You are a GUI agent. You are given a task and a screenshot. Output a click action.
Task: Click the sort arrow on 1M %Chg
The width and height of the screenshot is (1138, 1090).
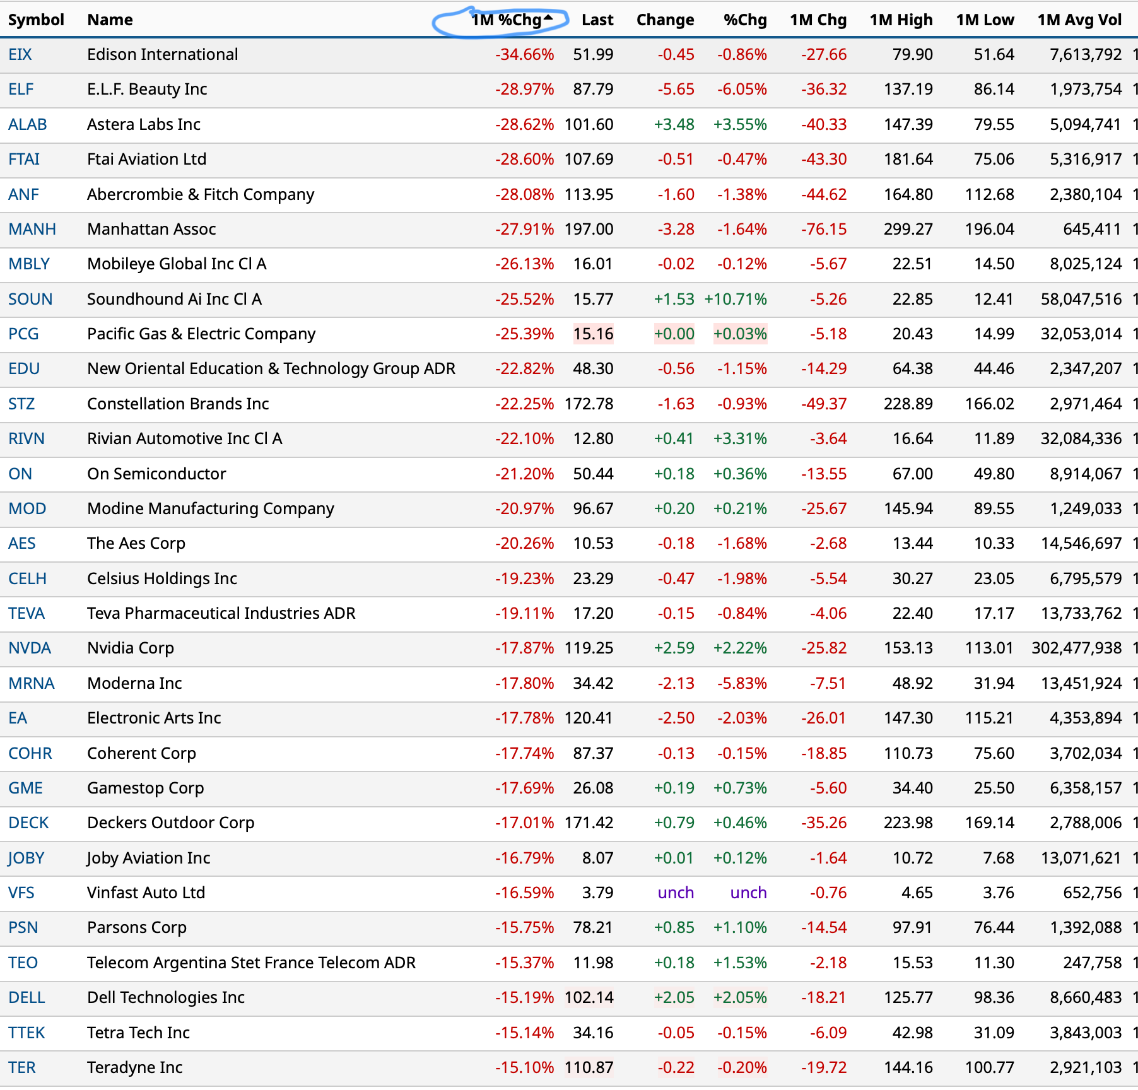click(x=548, y=18)
